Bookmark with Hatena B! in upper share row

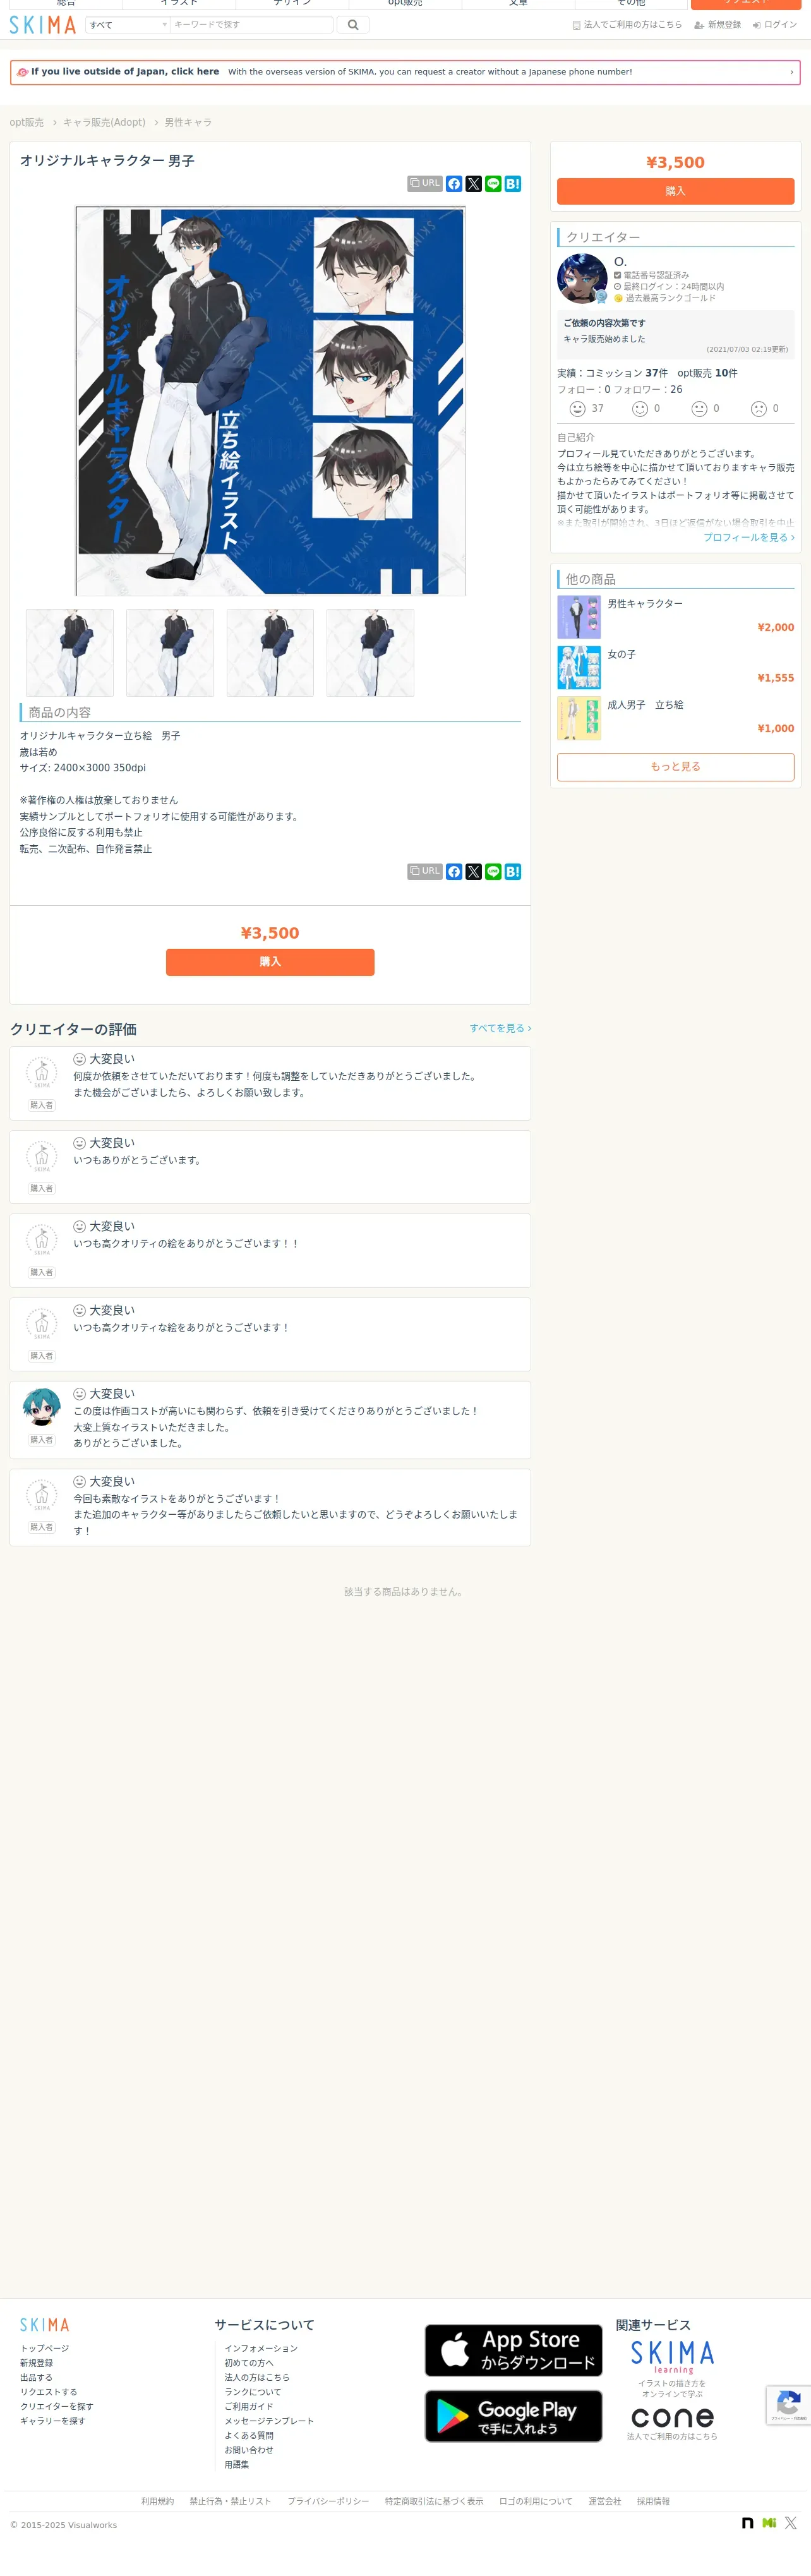coord(513,184)
